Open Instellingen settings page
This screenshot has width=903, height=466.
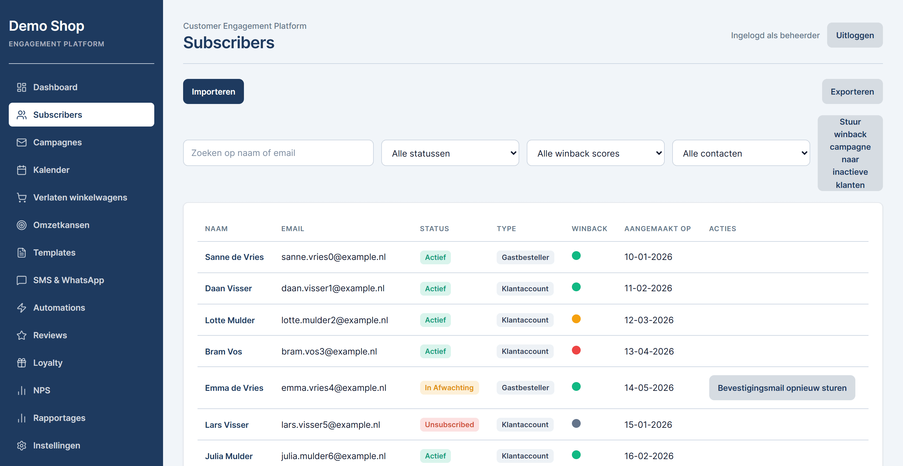coord(81,445)
